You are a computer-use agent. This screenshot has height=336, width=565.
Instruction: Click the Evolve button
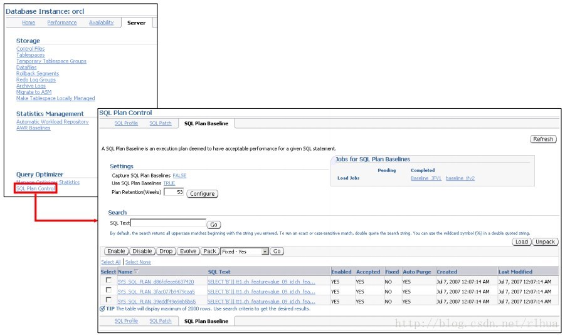click(188, 251)
